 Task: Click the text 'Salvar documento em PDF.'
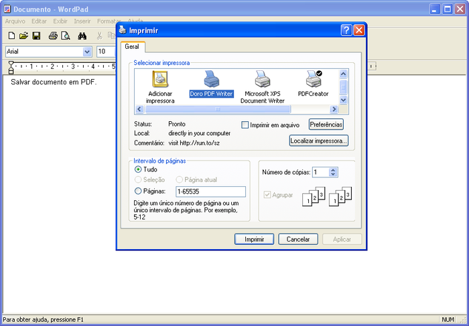54,82
